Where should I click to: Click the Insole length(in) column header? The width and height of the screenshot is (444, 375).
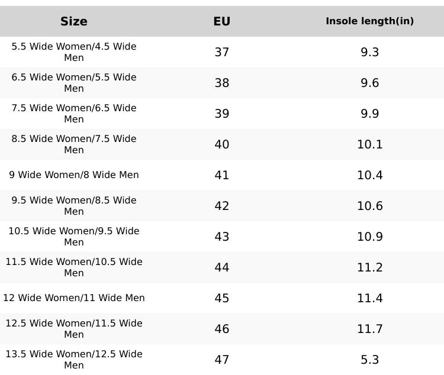(x=369, y=21)
